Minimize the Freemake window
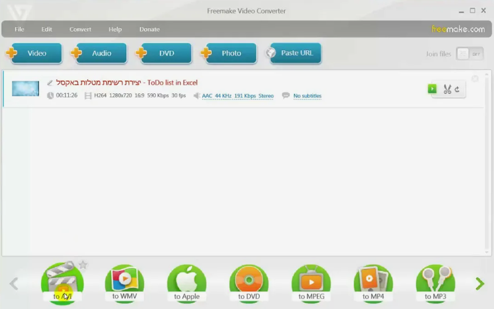The image size is (494, 309). (x=461, y=11)
